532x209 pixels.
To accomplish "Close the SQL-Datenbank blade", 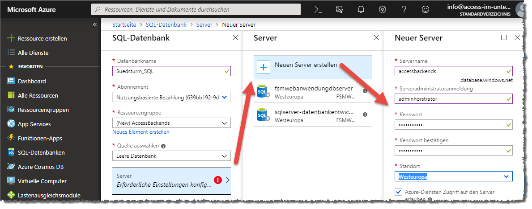I will 235,38.
